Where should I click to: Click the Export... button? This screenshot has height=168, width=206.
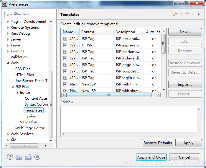tap(185, 94)
